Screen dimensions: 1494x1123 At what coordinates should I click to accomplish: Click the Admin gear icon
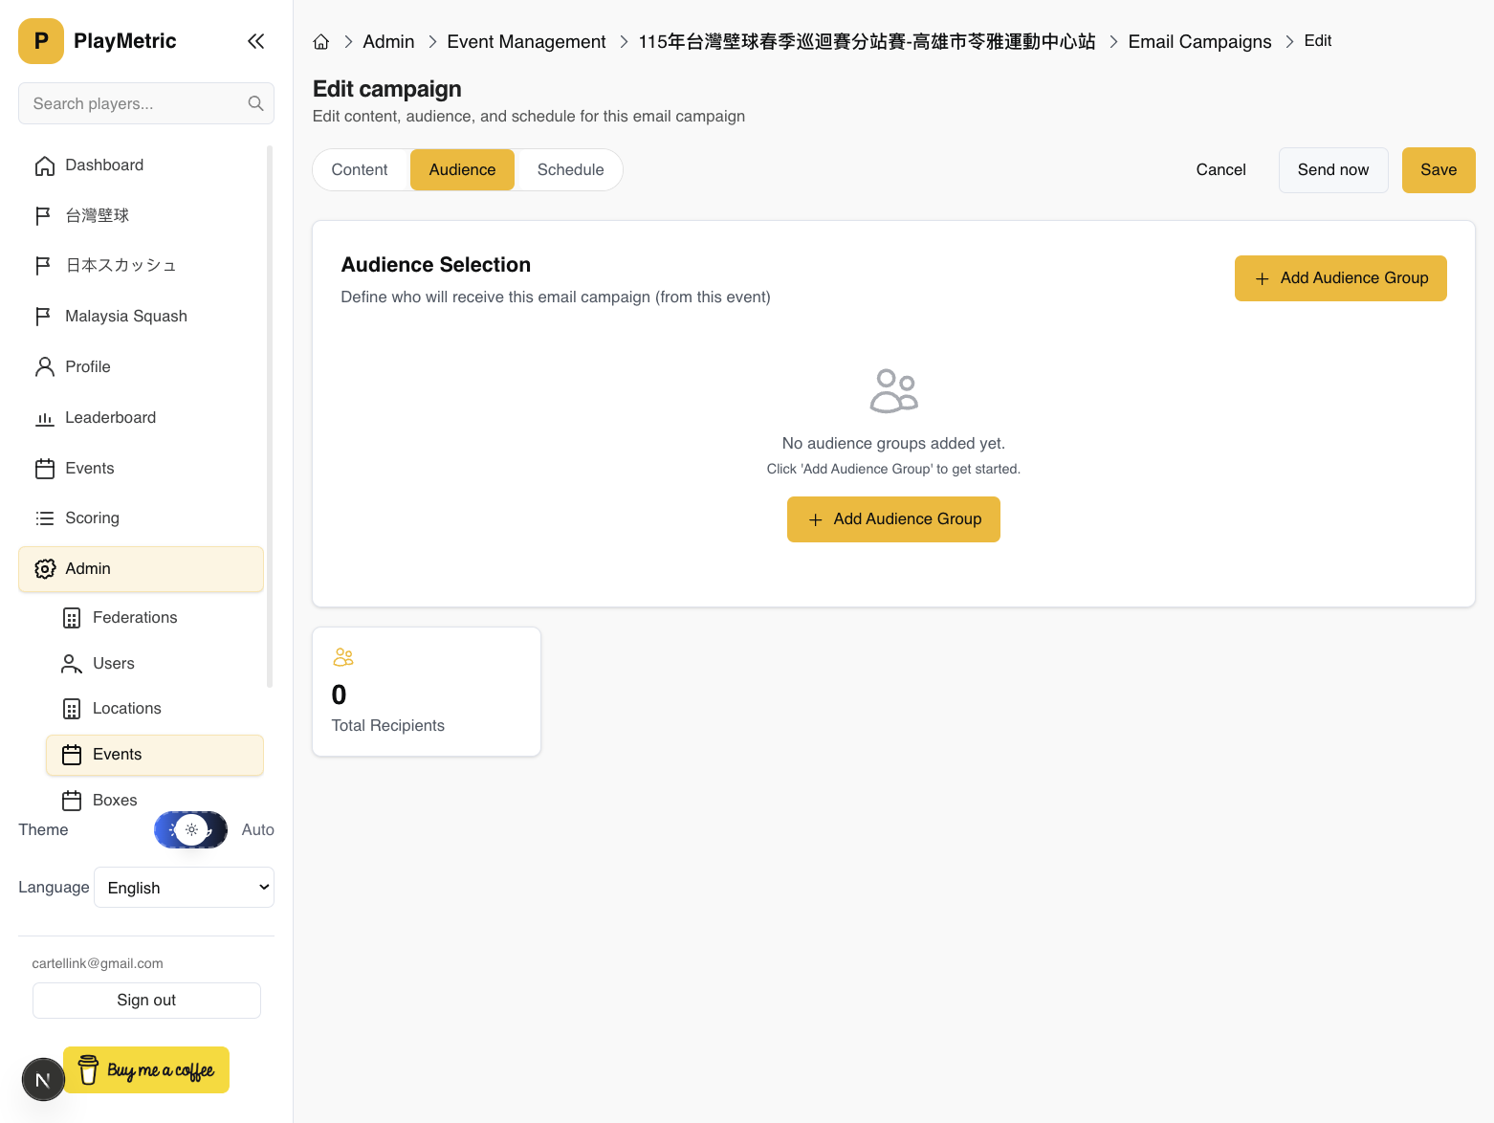pyautogui.click(x=45, y=569)
